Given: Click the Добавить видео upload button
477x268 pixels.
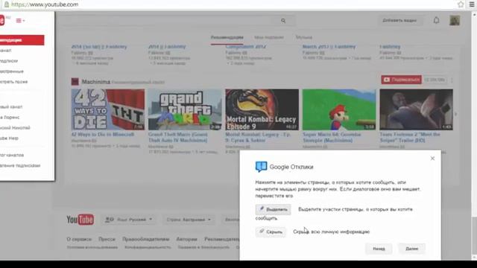Looking at the screenshot, I should point(399,20).
